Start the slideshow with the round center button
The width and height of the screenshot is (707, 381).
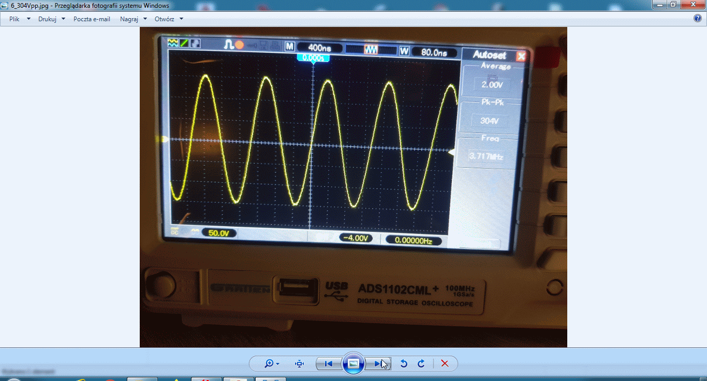(x=353, y=363)
